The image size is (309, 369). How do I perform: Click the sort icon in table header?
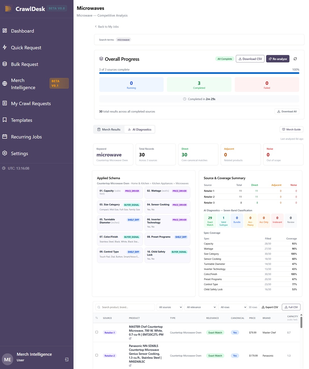pos(97,318)
